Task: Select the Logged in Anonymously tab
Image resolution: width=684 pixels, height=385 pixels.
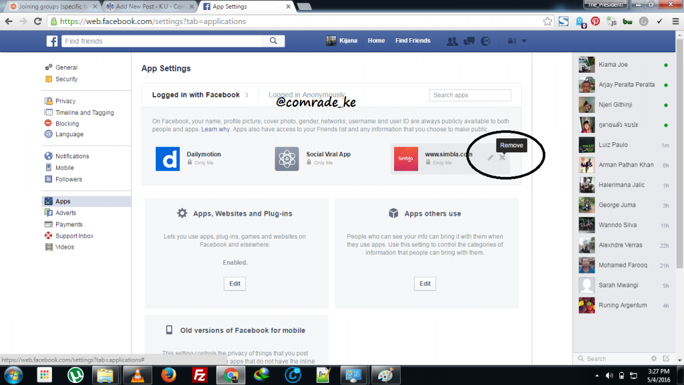Action: [307, 95]
